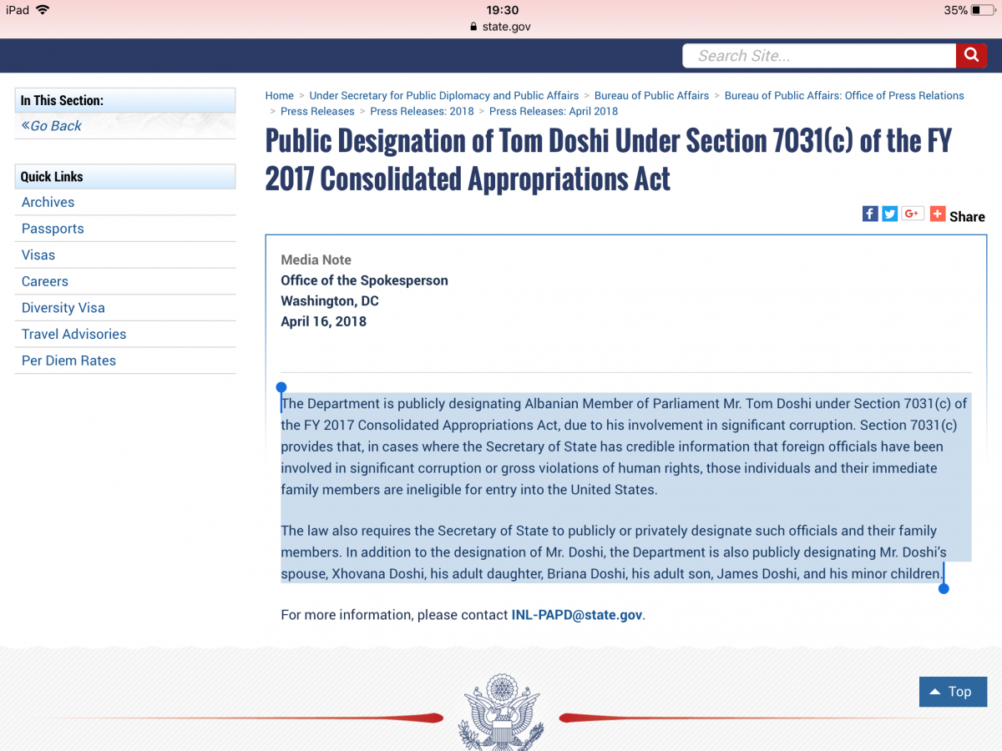Tap the Office of the Spokesperson line

[x=364, y=280]
